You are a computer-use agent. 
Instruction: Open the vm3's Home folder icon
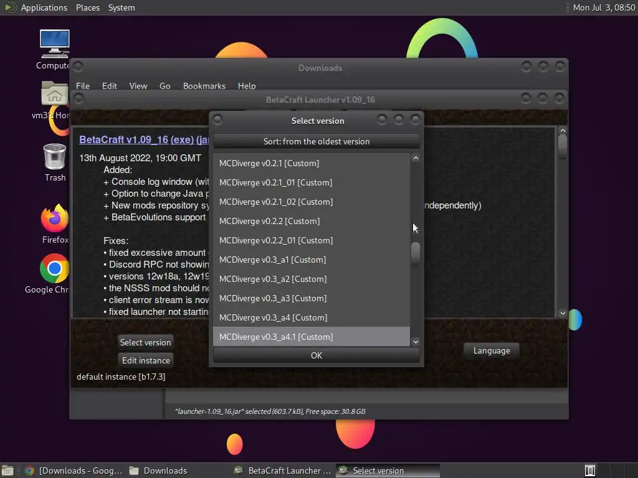55,93
